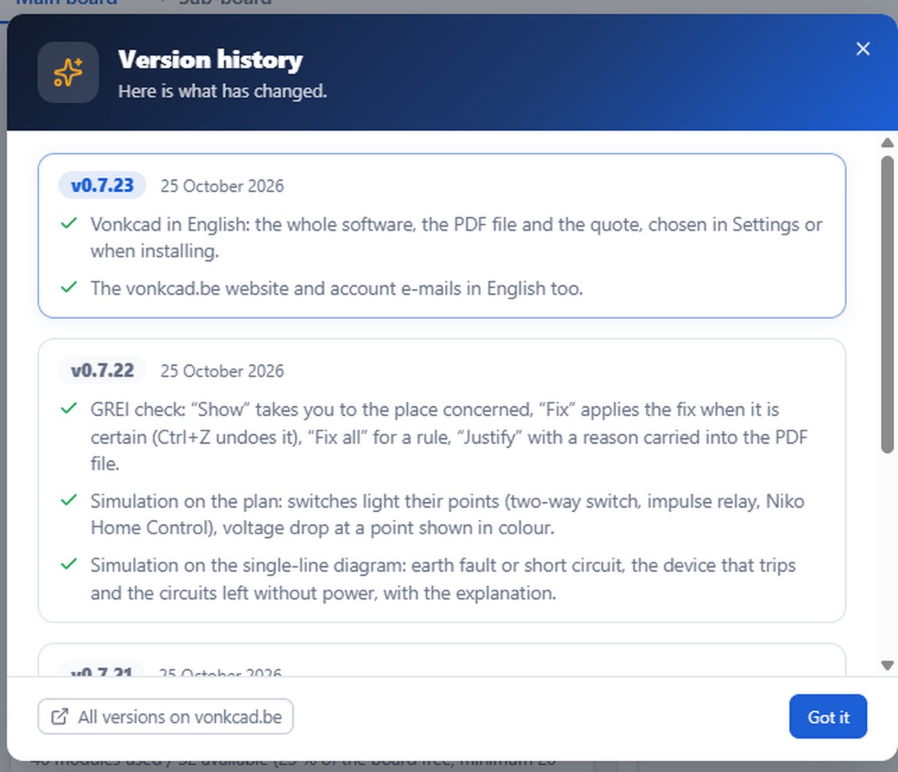Click the scrollbar up arrow
The image size is (898, 772).
tap(887, 143)
